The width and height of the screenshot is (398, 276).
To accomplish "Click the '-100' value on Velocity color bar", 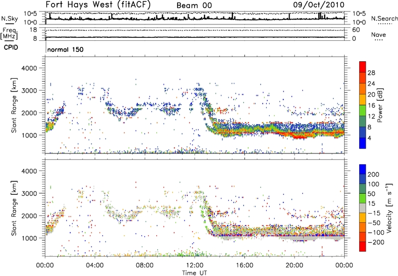I will click(376, 233).
